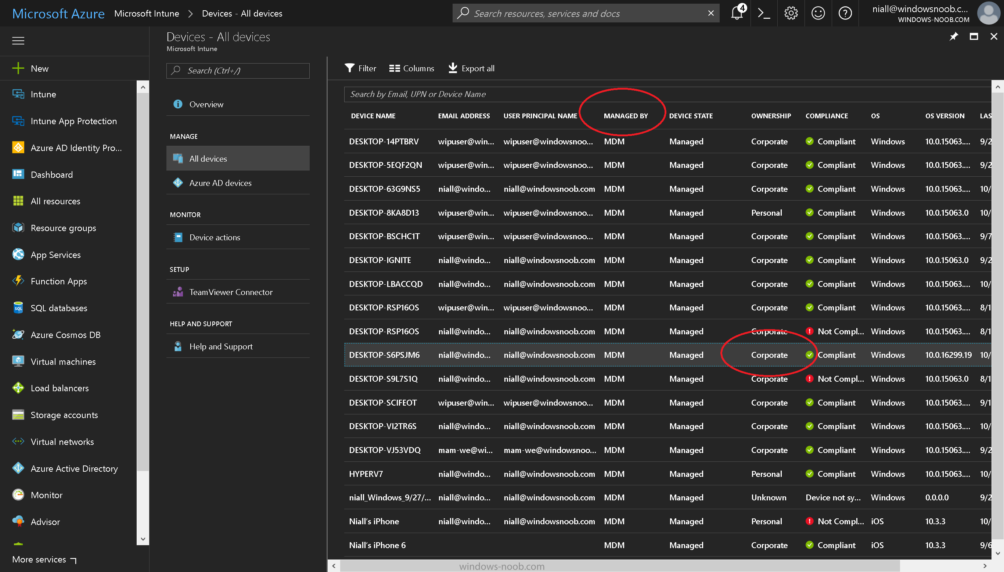
Task: Click the Microsoft Azure logo link
Action: pos(58,14)
